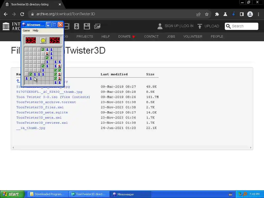Click the user silhouette icon beside Sign Up
Image resolution: width=264 pixels, height=198 pixels.
click(x=160, y=26)
